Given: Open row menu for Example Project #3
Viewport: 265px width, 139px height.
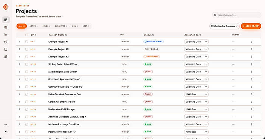Looking at the screenshot, I should [x=252, y=49].
